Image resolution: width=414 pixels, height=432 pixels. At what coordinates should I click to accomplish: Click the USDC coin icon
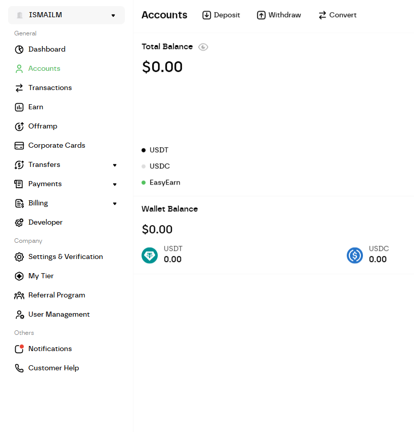354,255
